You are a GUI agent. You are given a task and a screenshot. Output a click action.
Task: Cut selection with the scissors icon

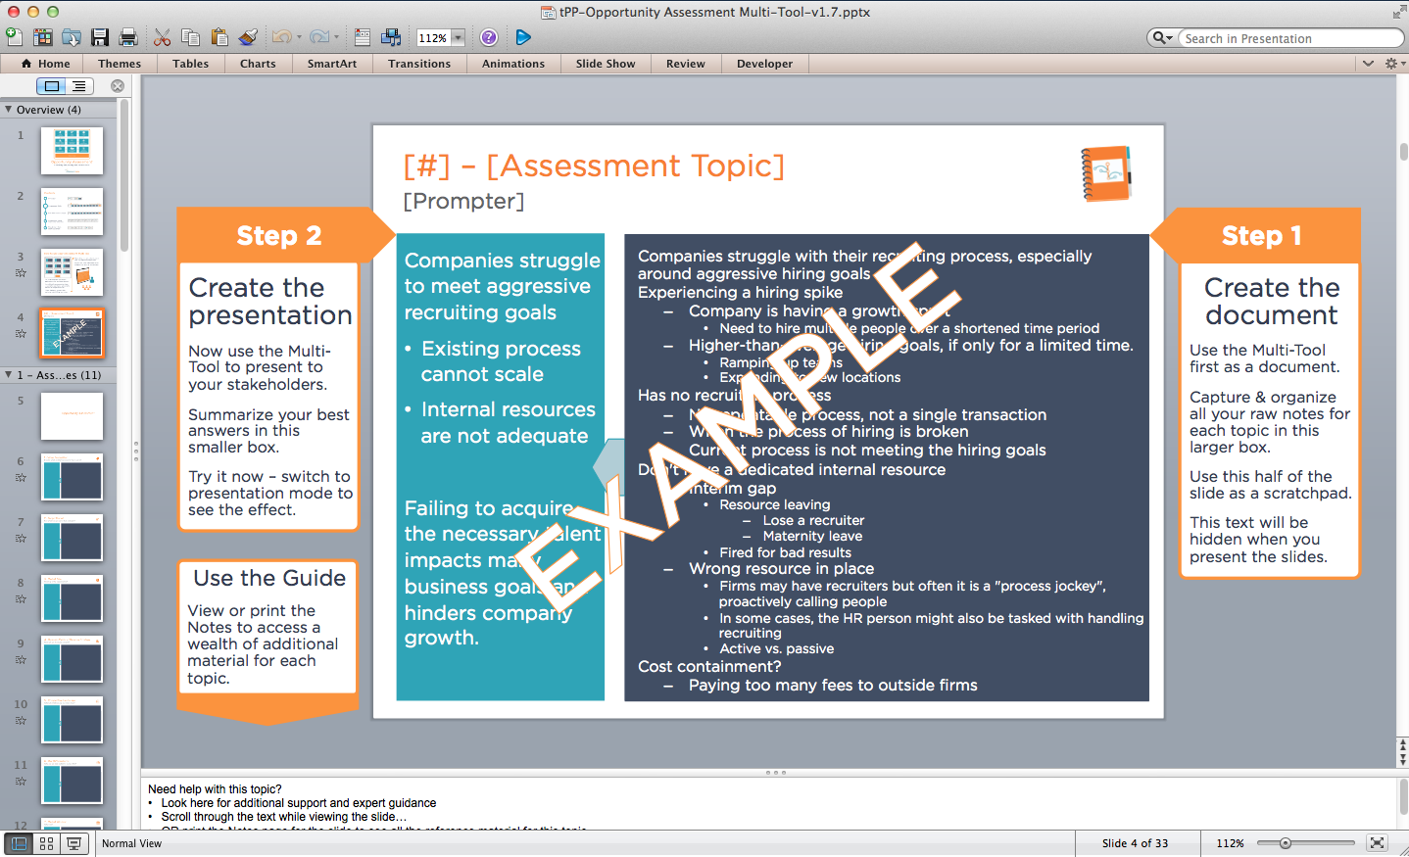click(x=163, y=37)
